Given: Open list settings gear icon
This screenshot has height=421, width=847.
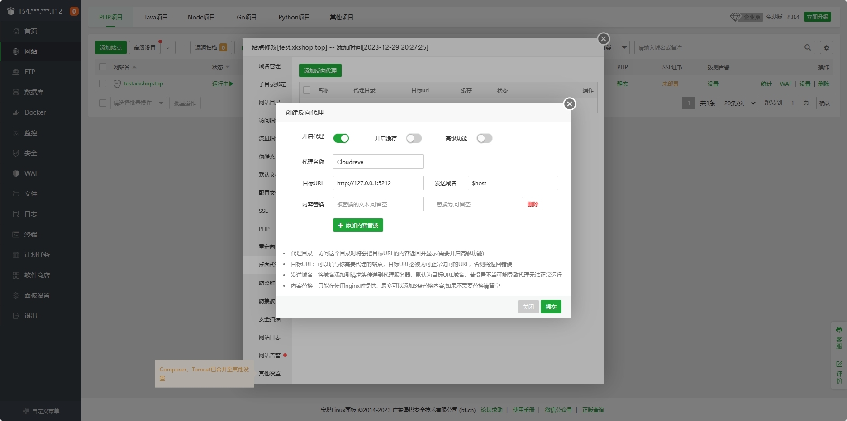Looking at the screenshot, I should (827, 47).
